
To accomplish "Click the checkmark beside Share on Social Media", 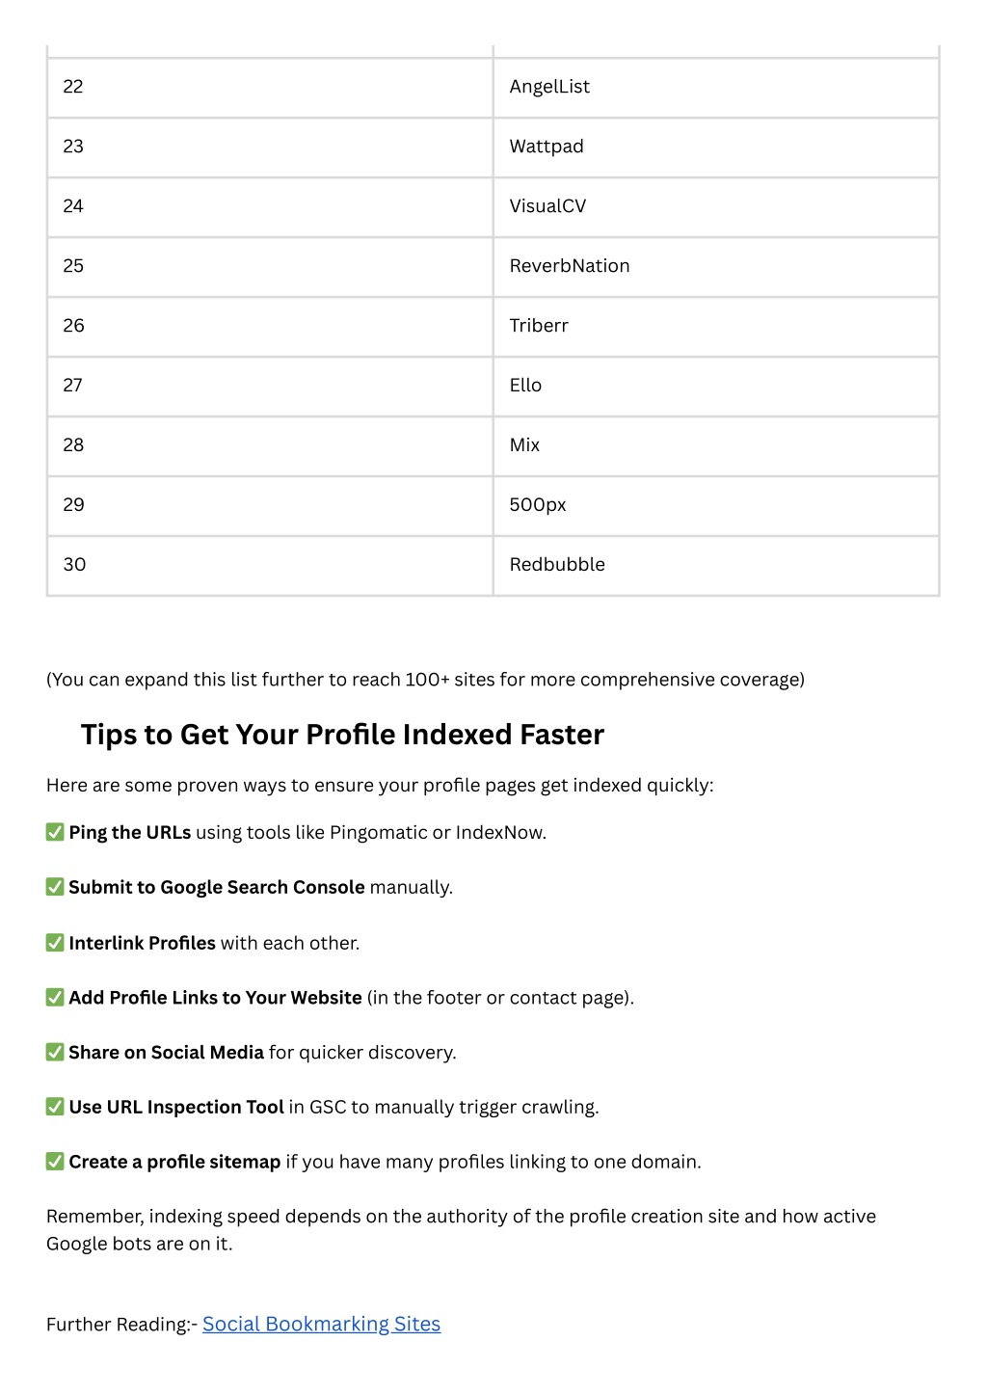I will click(x=55, y=1052).
